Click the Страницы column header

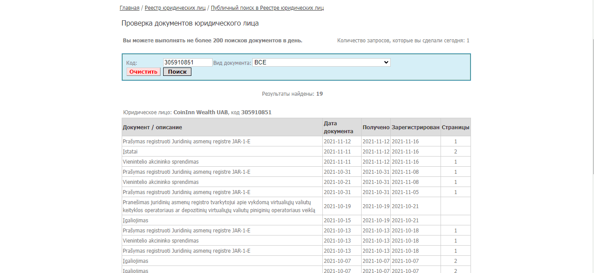456,127
